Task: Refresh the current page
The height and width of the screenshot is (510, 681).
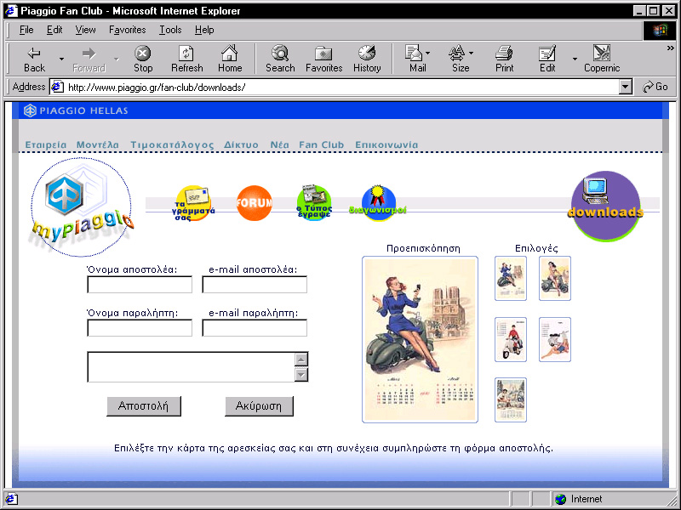Action: (186, 59)
